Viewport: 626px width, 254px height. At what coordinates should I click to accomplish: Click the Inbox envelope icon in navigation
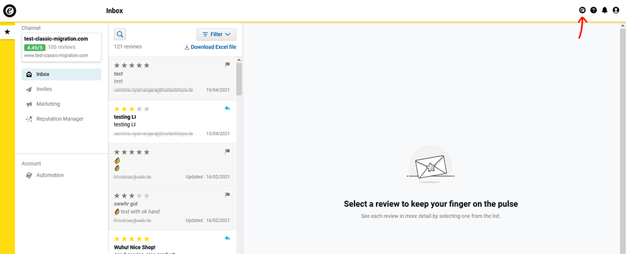click(x=29, y=75)
